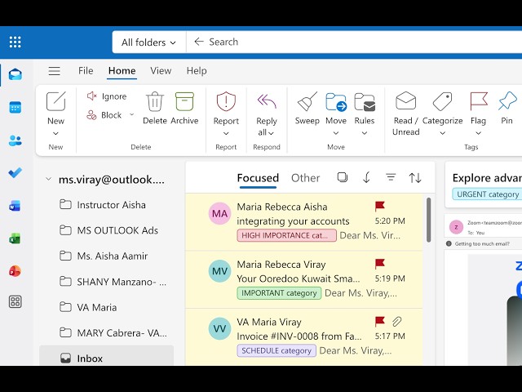The image size is (522, 392).
Task: Launch PowerPoint from the sidebar
Action: click(15, 271)
